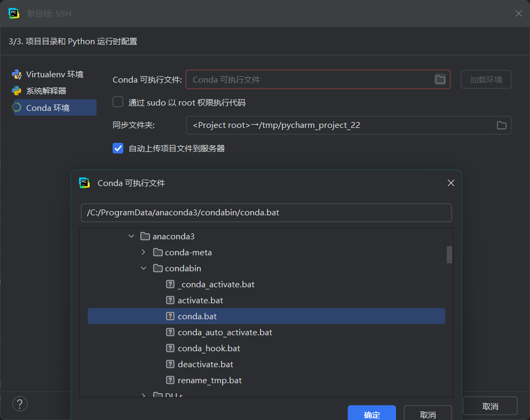Screen dimensions: 530x420
Task: Open the folder browser for Conda executable
Action: pyautogui.click(x=440, y=79)
